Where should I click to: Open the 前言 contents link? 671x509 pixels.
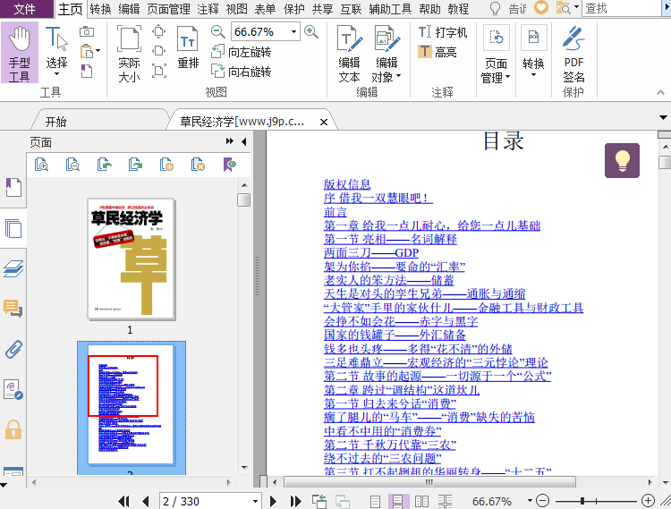[335, 212]
